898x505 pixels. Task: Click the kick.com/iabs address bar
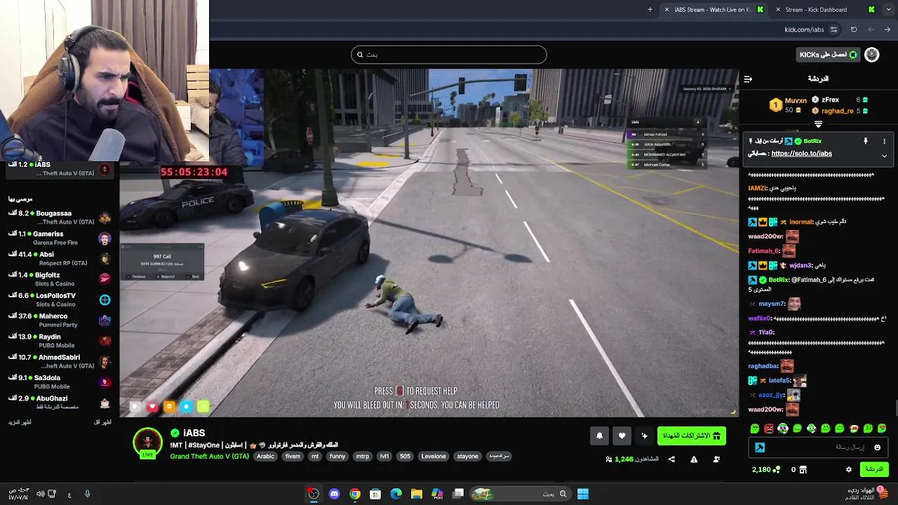click(x=804, y=29)
